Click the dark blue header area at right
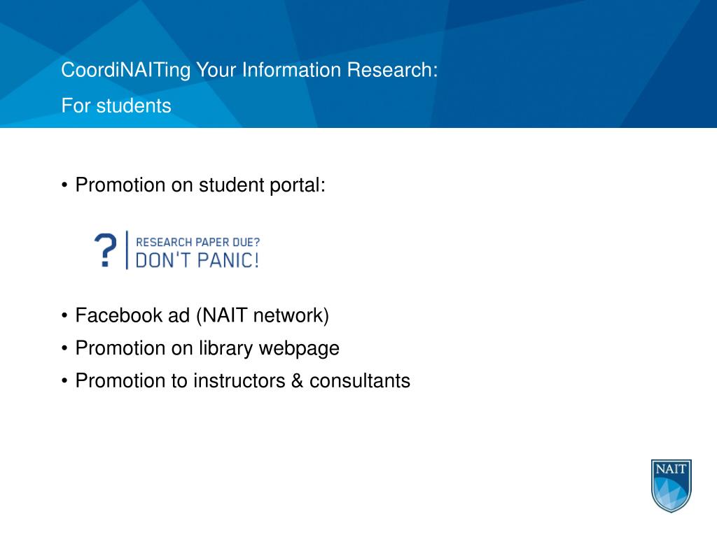The height and width of the screenshot is (537, 717). coord(571,64)
